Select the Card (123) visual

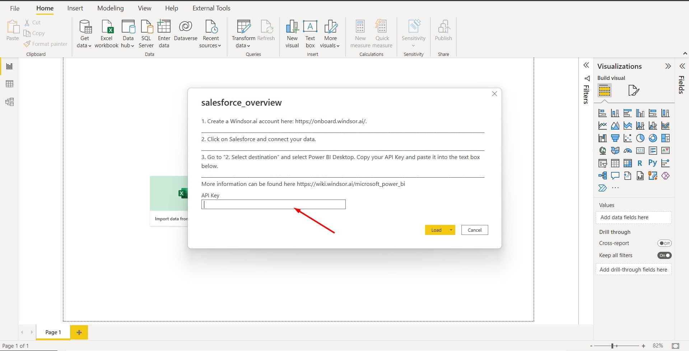pyautogui.click(x=640, y=151)
